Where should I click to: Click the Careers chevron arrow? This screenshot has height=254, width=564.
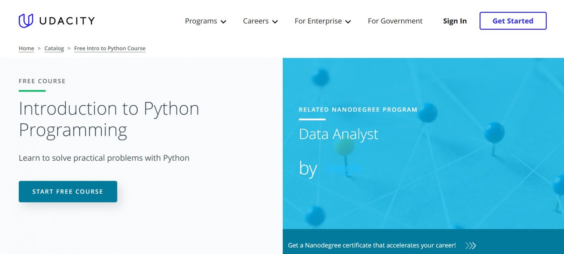(275, 22)
